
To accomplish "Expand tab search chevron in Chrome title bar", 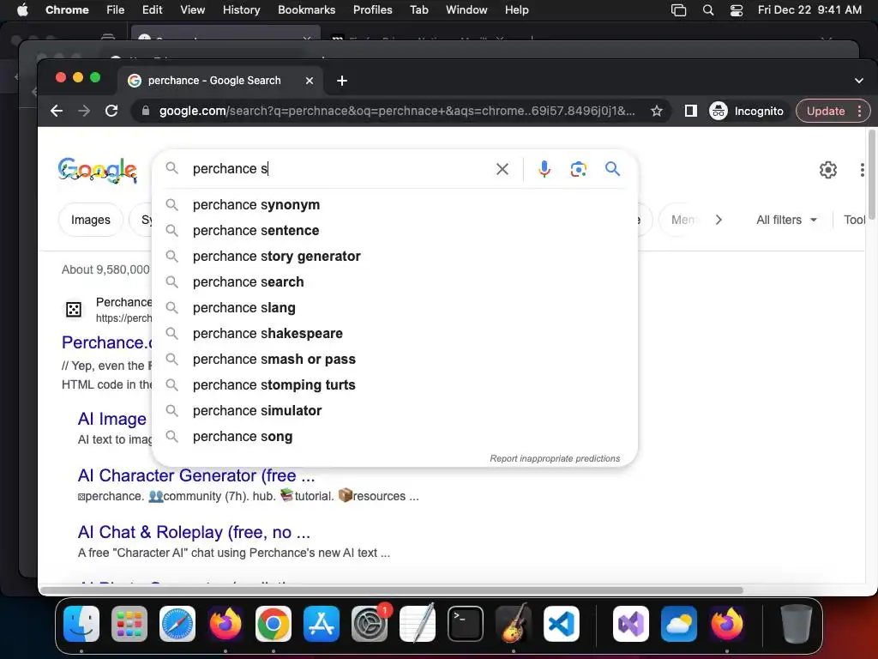I will tap(858, 81).
